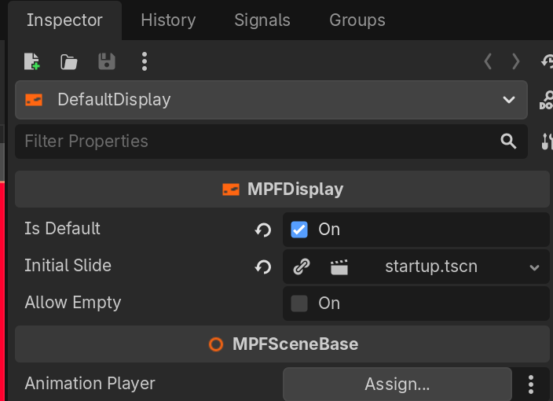Go to next edited object in history
553x401 pixels.
(515, 61)
